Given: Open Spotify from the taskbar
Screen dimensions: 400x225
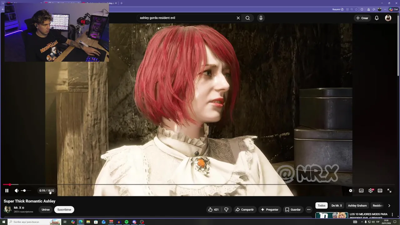Looking at the screenshot, I should coord(127,222).
